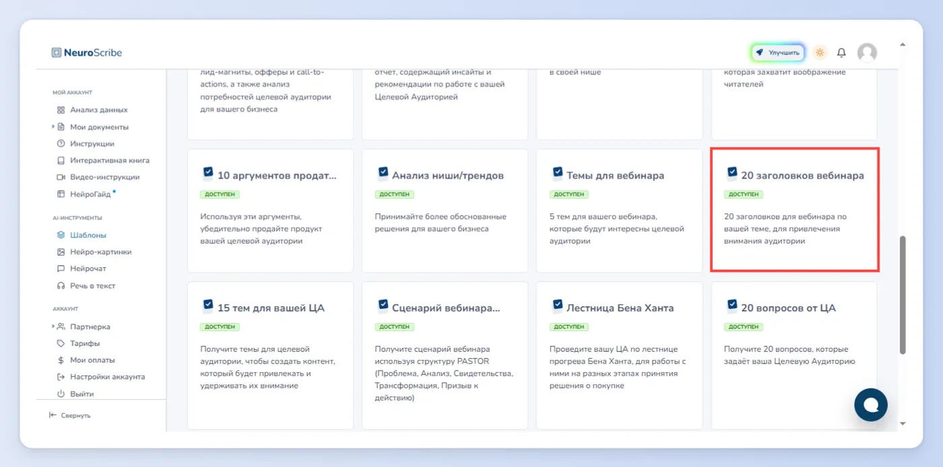Click the NeuroScribe logo icon

point(57,52)
